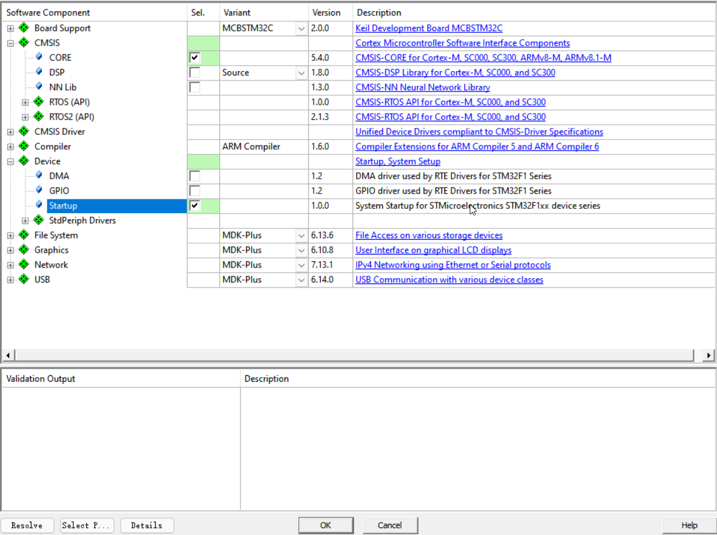This screenshot has width=717, height=535.
Task: Click the CMSIS green diamond icon
Action: [x=24, y=43]
